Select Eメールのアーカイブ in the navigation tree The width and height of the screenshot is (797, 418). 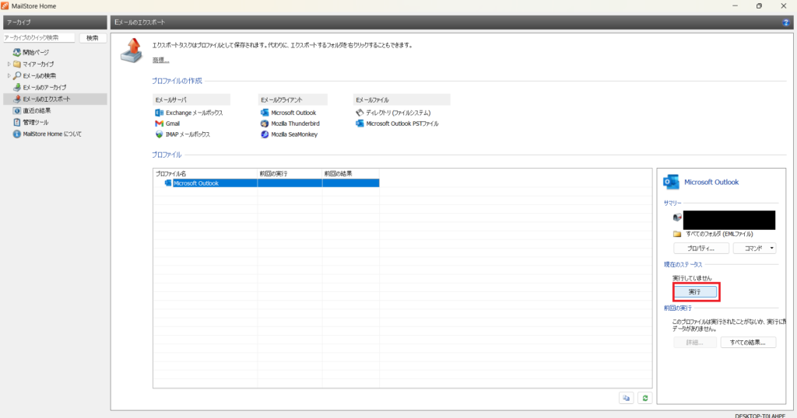click(44, 87)
